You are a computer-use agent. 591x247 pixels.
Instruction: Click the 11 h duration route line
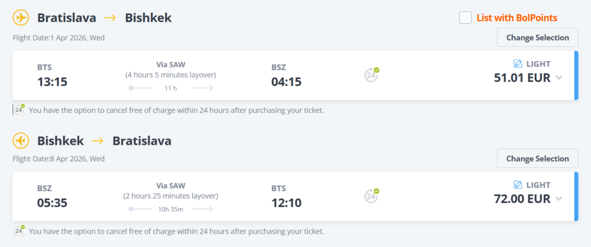click(x=171, y=88)
